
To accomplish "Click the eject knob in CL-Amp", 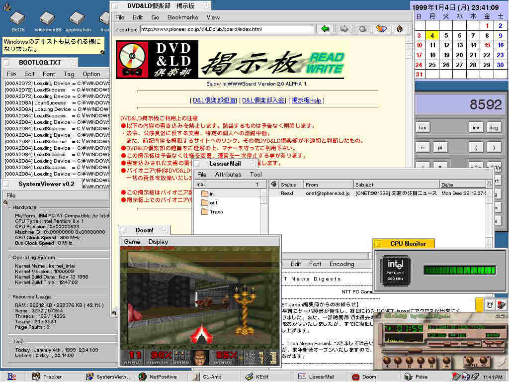I will click(x=447, y=361).
